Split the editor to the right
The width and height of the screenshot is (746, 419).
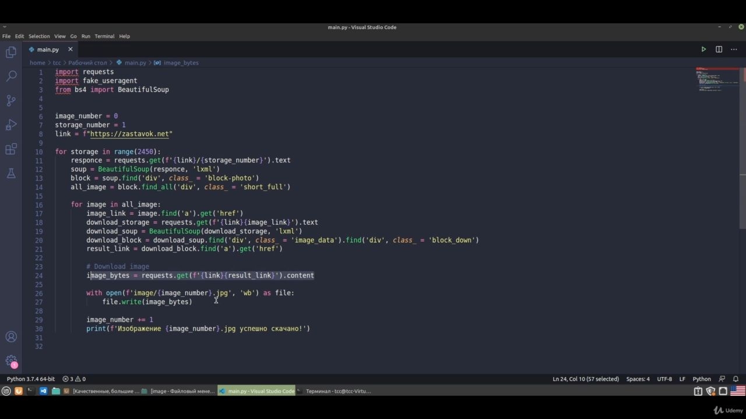719,49
